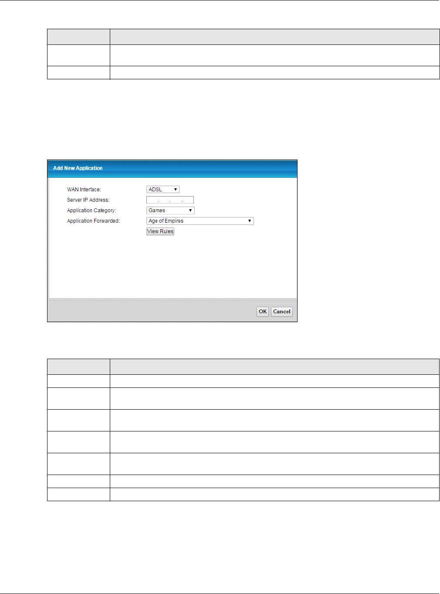Dismiss the dialog with Cancel
440x594 pixels.
282,312
